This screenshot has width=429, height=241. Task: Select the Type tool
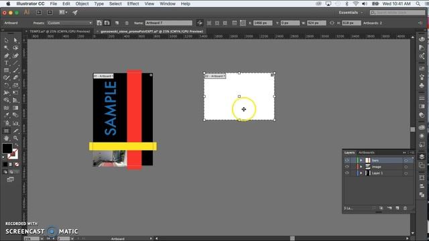6,63
